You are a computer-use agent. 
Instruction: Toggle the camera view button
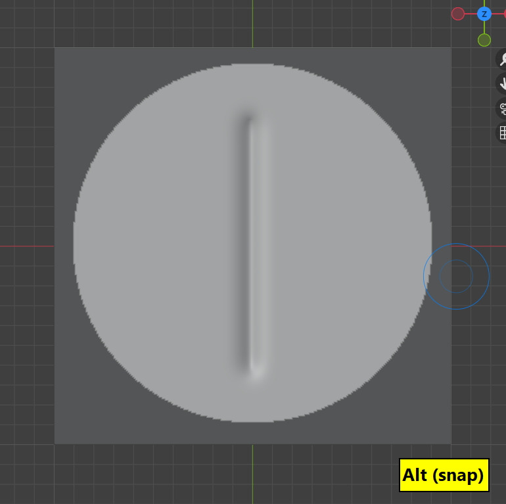pos(502,108)
